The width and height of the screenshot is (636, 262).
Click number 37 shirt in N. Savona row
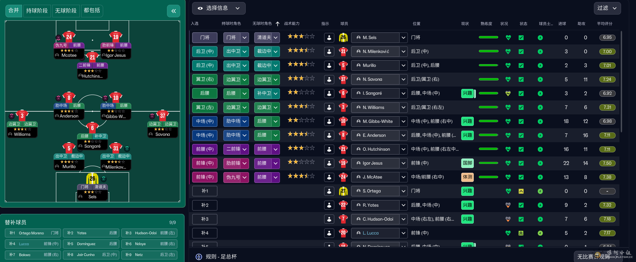click(x=343, y=79)
